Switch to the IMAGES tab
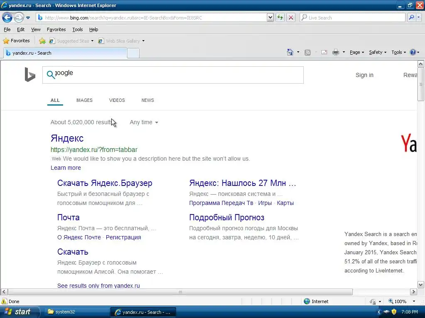425x318 pixels. coord(84,100)
